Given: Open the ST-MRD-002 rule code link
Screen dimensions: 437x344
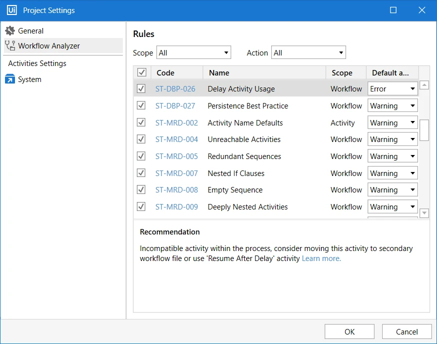Looking at the screenshot, I should point(177,123).
